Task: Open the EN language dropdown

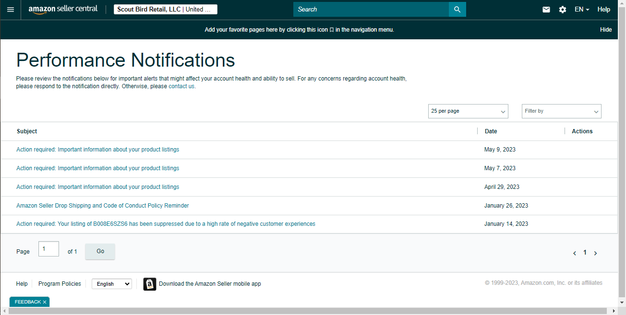Action: coord(582,10)
